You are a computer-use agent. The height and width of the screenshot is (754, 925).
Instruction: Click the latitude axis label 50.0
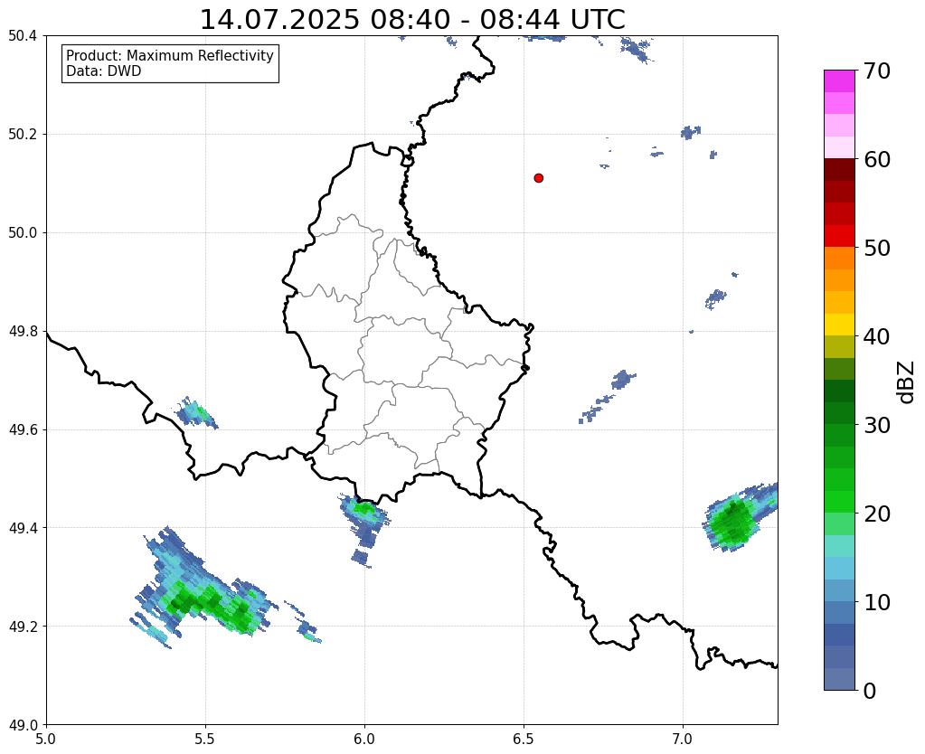coord(23,233)
